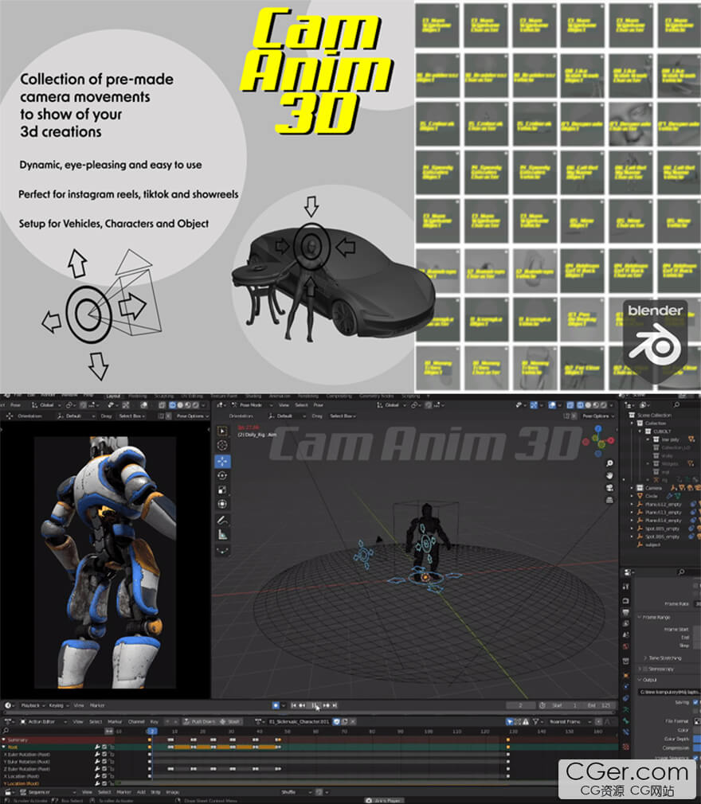Screen dimensions: 701x804
Task: Open the Sequencer editor type dropdown
Action: [10, 792]
